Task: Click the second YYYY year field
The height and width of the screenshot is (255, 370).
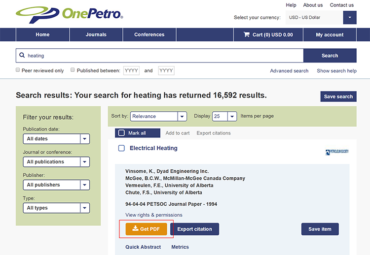Action: pos(166,70)
